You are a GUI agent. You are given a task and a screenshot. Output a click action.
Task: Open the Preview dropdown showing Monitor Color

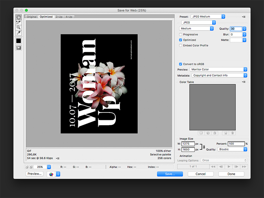(218, 69)
